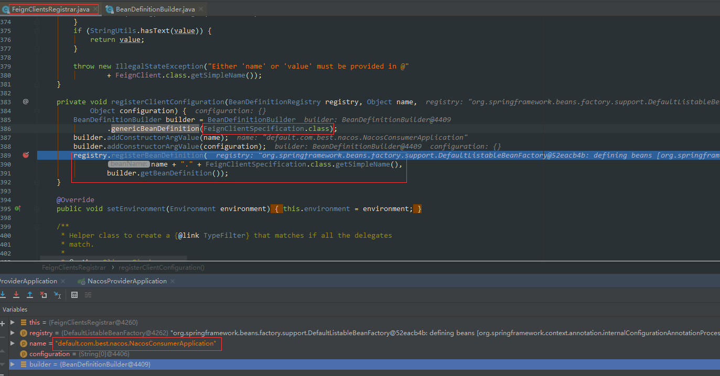The image size is (720, 376).
Task: Click the Step Out blue up-arrow icon
Action: [30, 295]
